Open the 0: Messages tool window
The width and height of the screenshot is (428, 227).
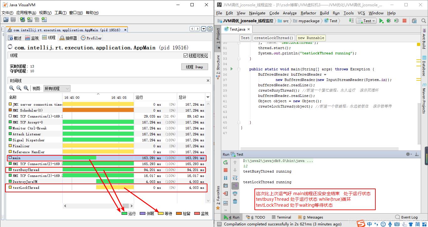pyautogui.click(x=311, y=217)
